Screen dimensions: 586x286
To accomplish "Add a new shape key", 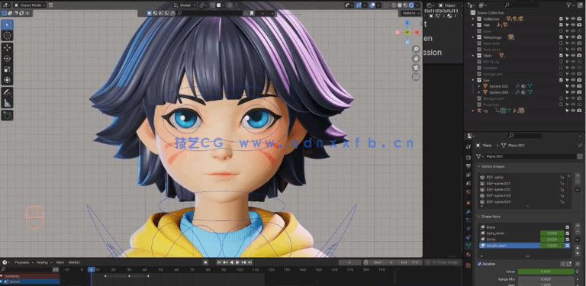I will (x=578, y=227).
